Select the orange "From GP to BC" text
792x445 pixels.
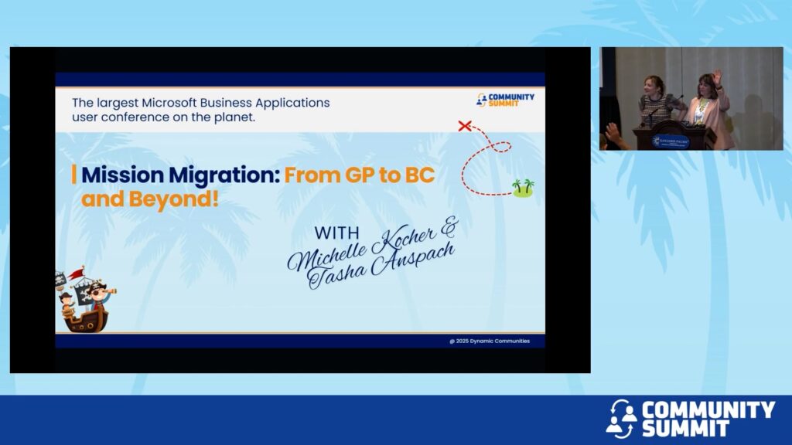click(x=360, y=175)
